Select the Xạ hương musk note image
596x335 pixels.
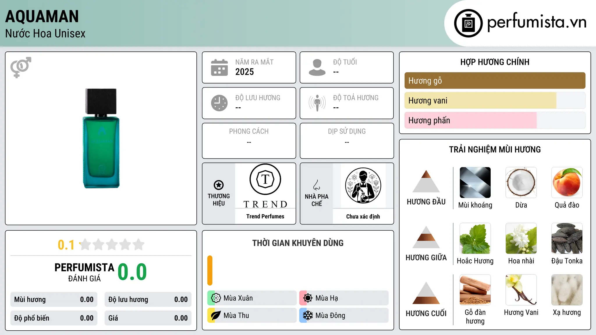coord(567,290)
